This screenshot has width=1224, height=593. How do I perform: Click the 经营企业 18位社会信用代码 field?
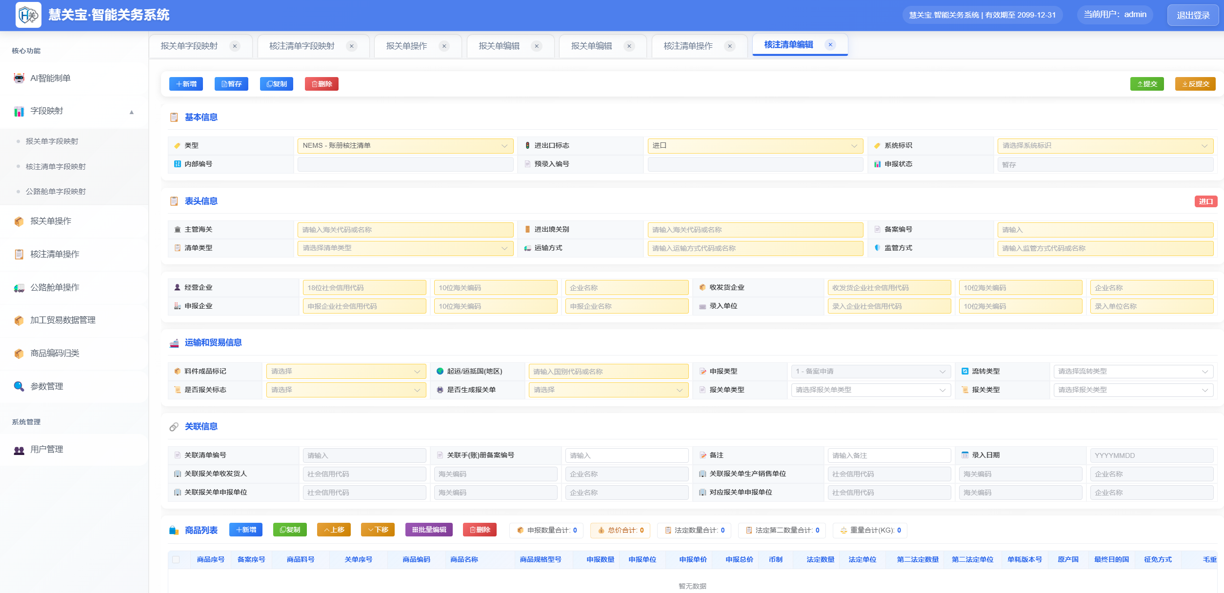click(364, 288)
